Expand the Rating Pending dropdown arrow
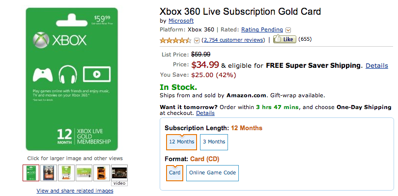The height and width of the screenshot is (196, 398). point(288,30)
